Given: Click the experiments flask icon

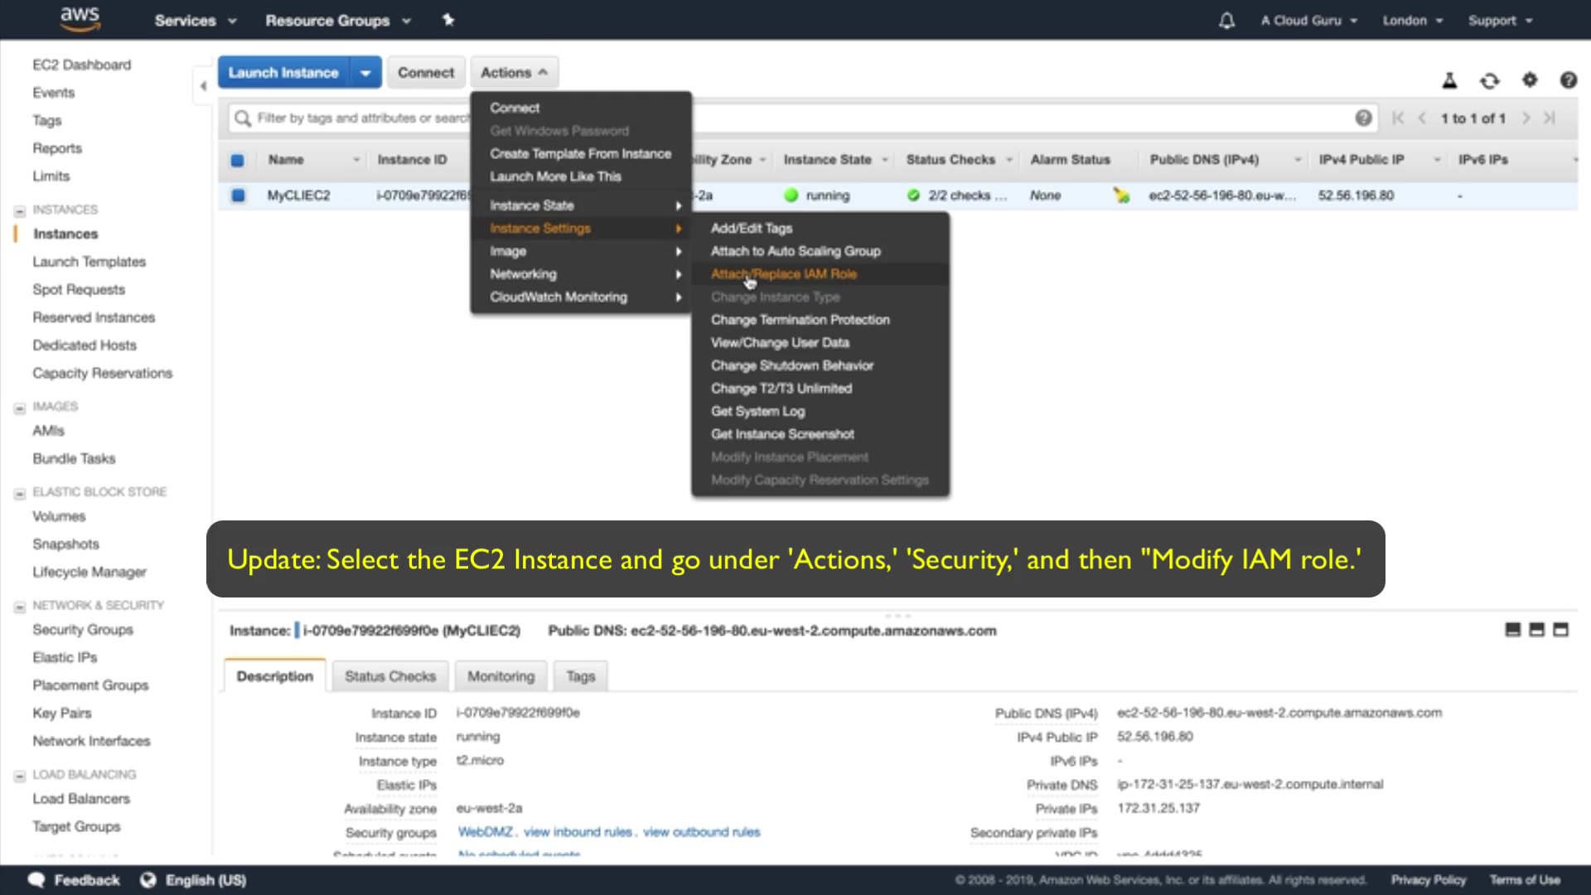Looking at the screenshot, I should (1449, 80).
